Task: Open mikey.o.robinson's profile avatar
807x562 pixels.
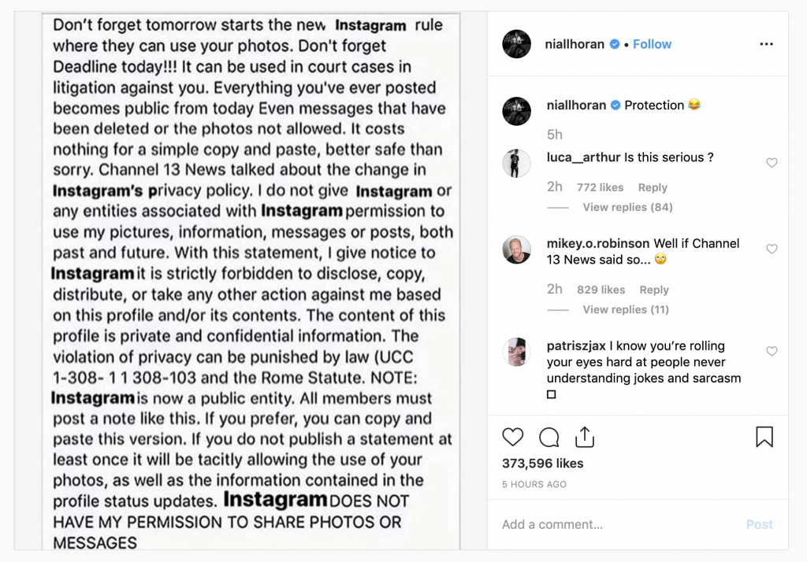Action: click(516, 250)
